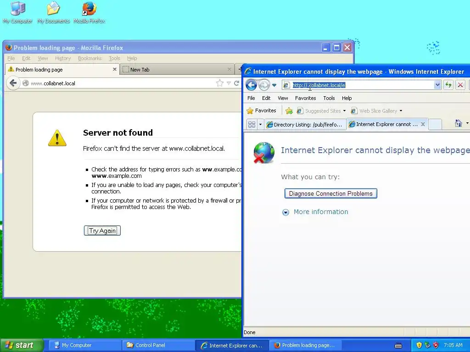Click system clock 7:05 AM
Image resolution: width=470 pixels, height=352 pixels.
[x=453, y=345]
